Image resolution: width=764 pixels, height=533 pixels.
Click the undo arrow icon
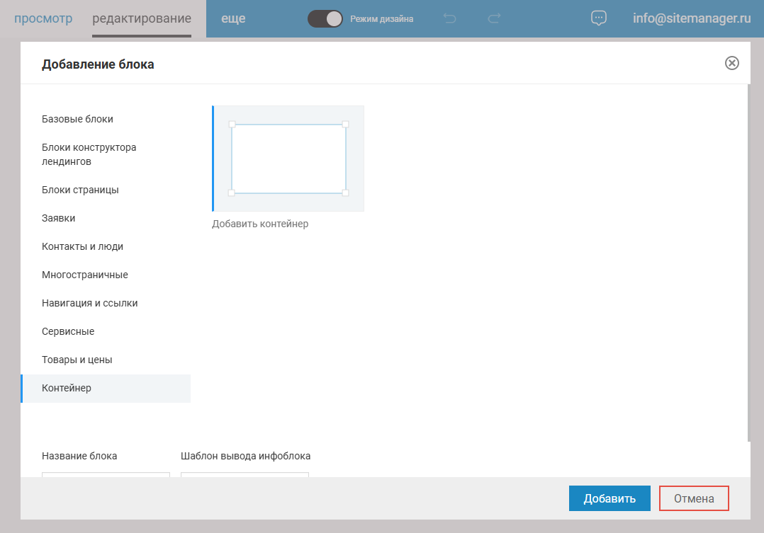[449, 18]
